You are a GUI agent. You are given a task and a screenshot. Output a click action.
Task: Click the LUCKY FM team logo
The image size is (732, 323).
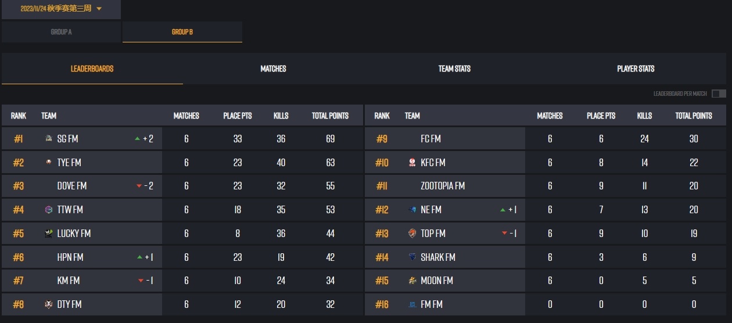click(x=49, y=234)
